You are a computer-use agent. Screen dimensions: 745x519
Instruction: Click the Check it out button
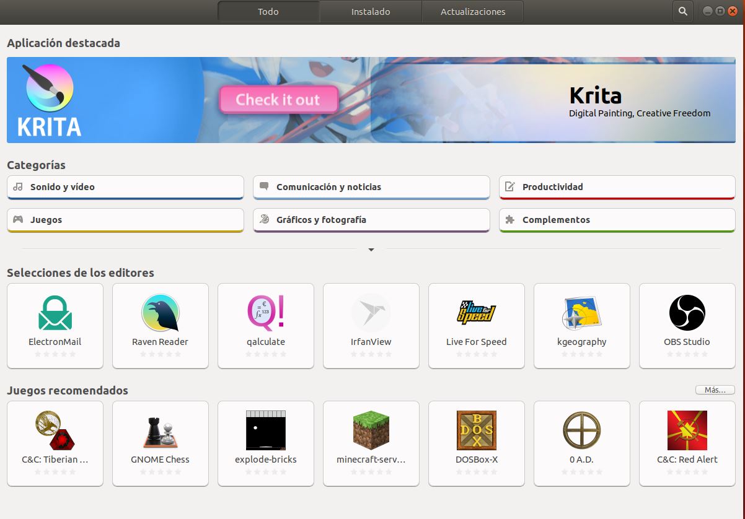pyautogui.click(x=278, y=100)
